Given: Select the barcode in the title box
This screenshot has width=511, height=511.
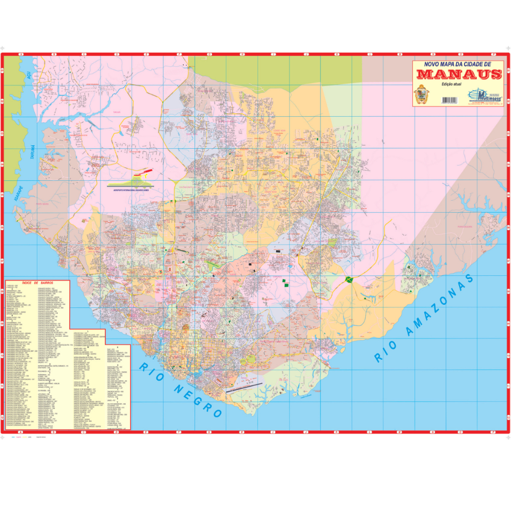Looking at the screenshot, I should coord(450,100).
